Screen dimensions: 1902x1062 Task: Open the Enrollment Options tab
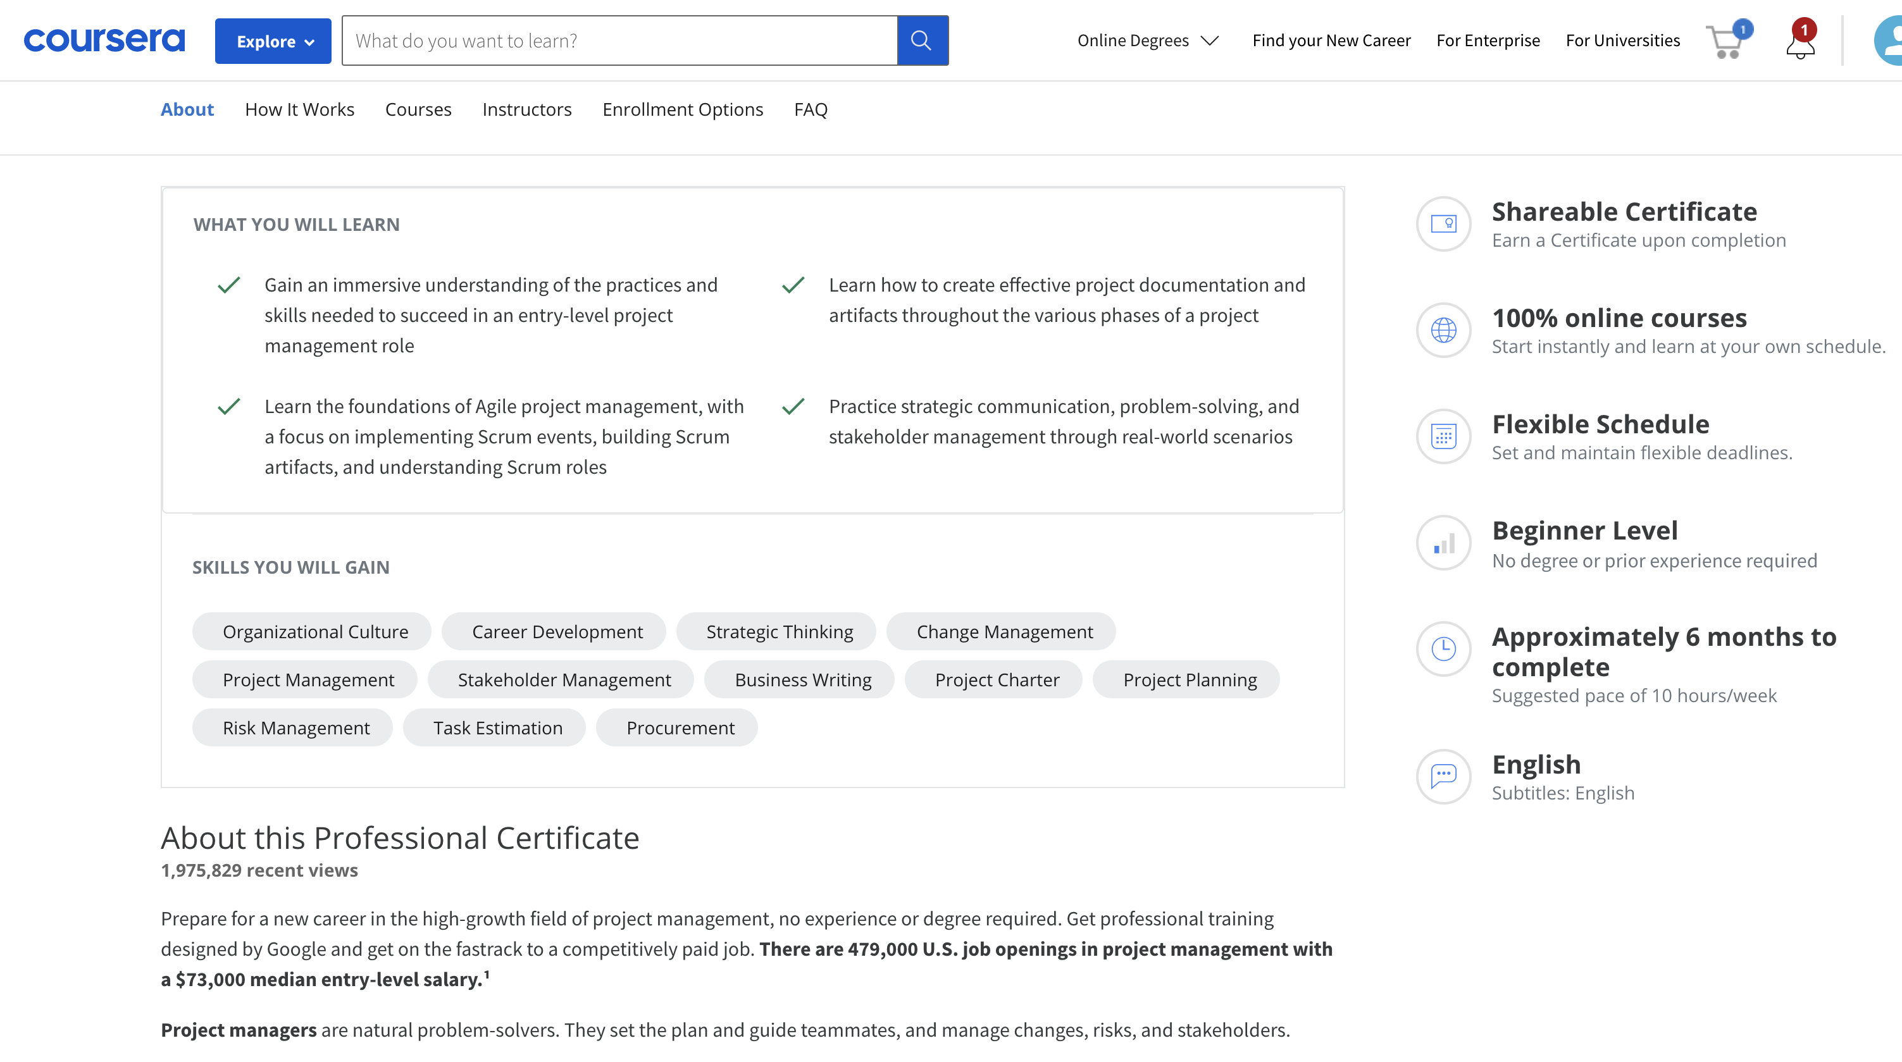point(682,109)
